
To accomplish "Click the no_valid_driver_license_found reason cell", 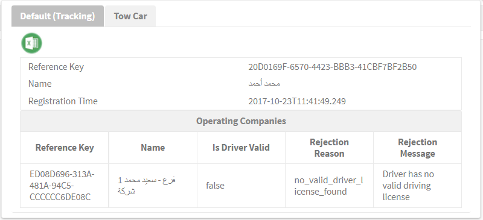I will [x=329, y=186].
